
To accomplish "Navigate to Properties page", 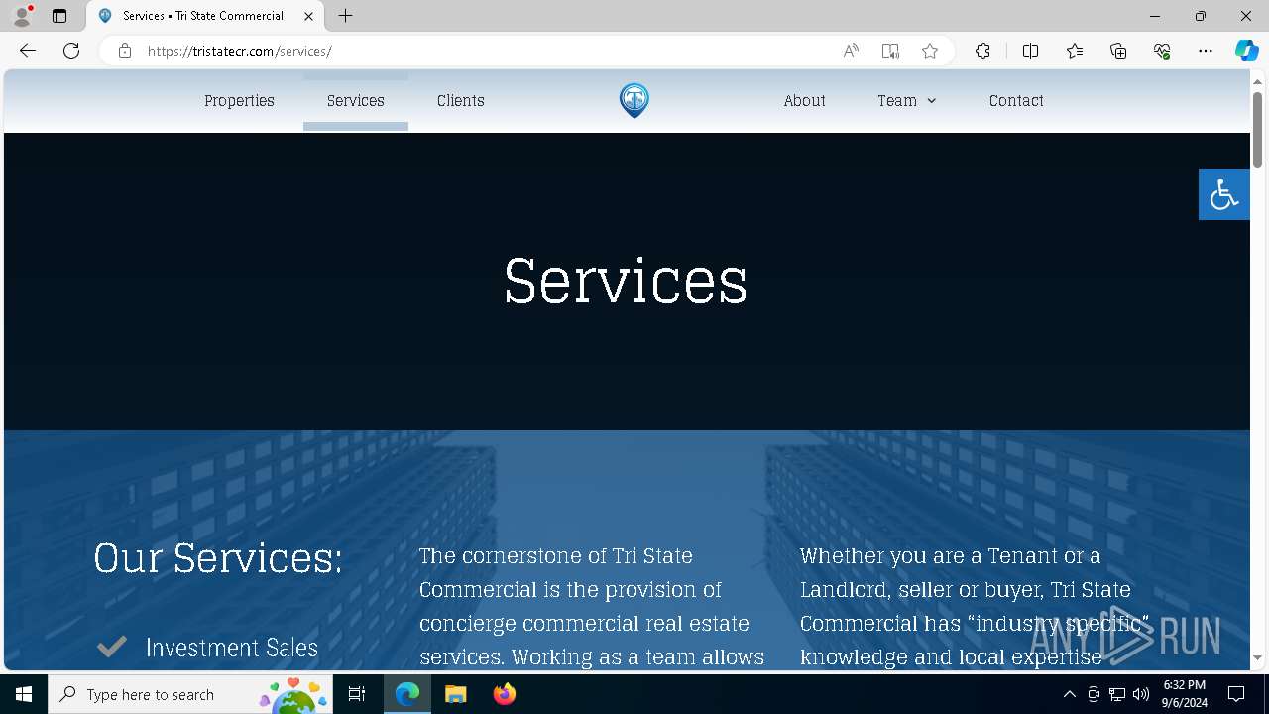I will pos(239,100).
